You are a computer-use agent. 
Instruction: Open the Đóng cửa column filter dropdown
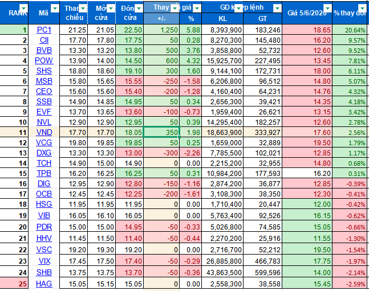pyautogui.click(x=139, y=9)
